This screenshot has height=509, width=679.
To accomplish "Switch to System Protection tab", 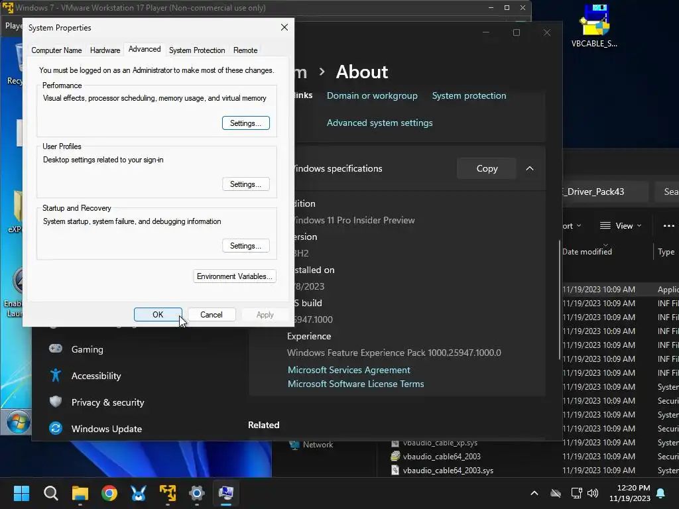I will pyautogui.click(x=196, y=50).
